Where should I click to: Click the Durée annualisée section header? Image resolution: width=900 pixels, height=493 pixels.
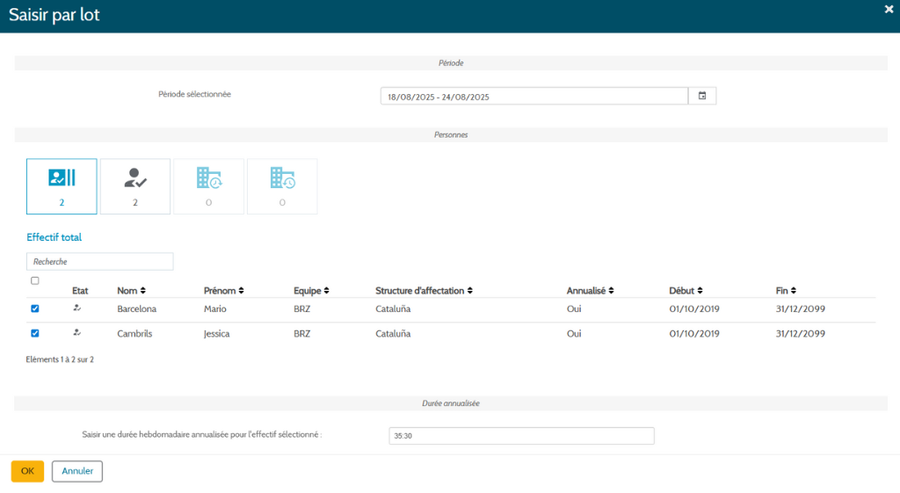451,403
